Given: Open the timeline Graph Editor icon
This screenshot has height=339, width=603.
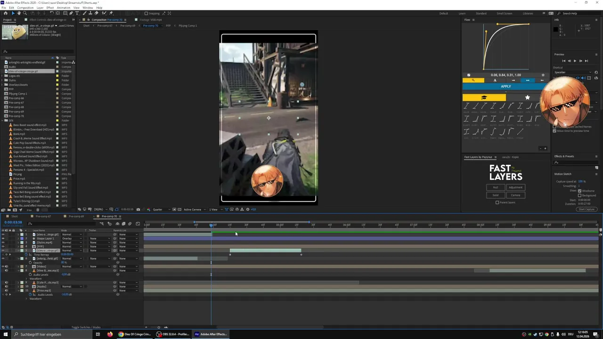Looking at the screenshot, I should pyautogui.click(x=138, y=224).
